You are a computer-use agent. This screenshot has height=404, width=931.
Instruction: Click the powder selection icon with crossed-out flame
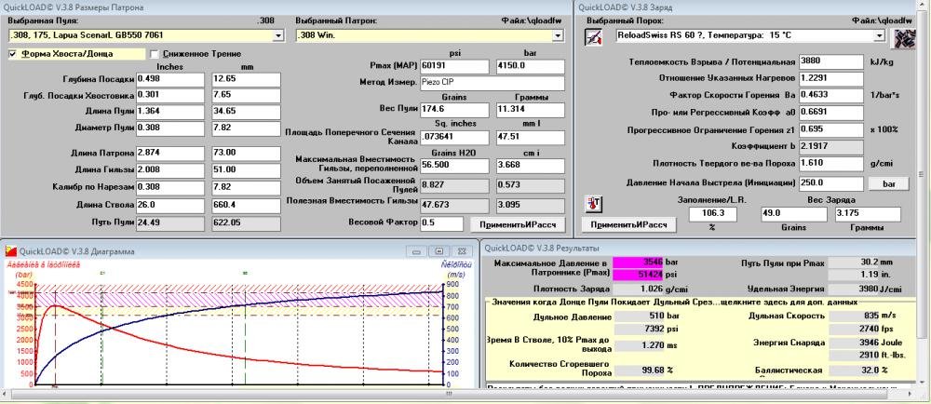tap(593, 37)
